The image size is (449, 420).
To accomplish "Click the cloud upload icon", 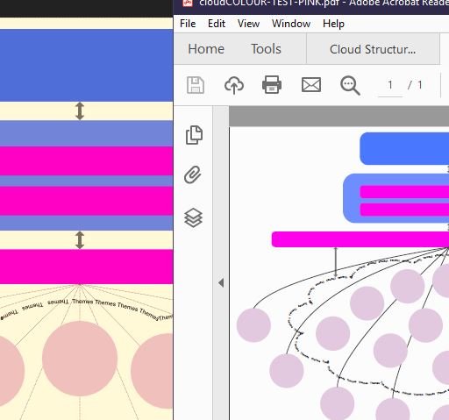I will tap(234, 85).
